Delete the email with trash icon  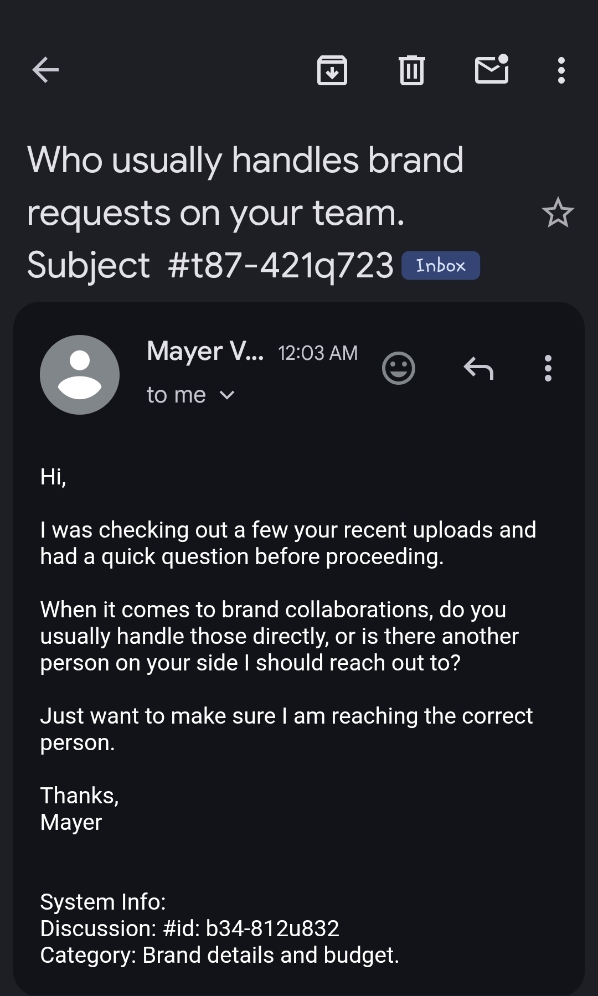412,70
